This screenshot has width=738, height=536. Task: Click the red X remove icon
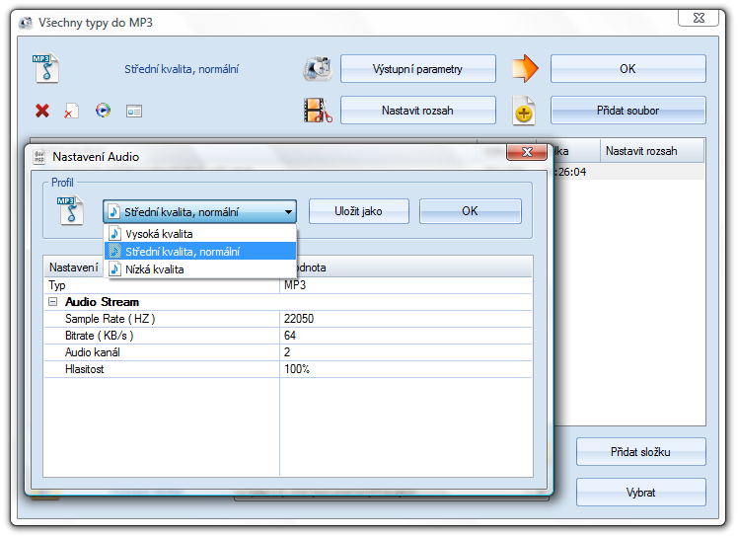[42, 111]
